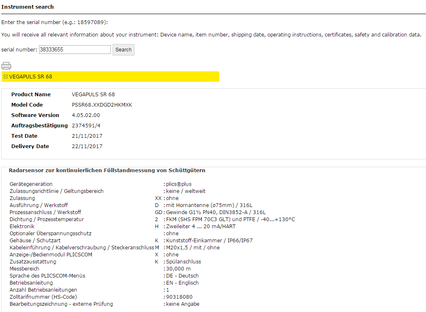Screen dimensions: 426x312
Task: Click the Gehäuse / Schutzart label
Action: point(35,241)
